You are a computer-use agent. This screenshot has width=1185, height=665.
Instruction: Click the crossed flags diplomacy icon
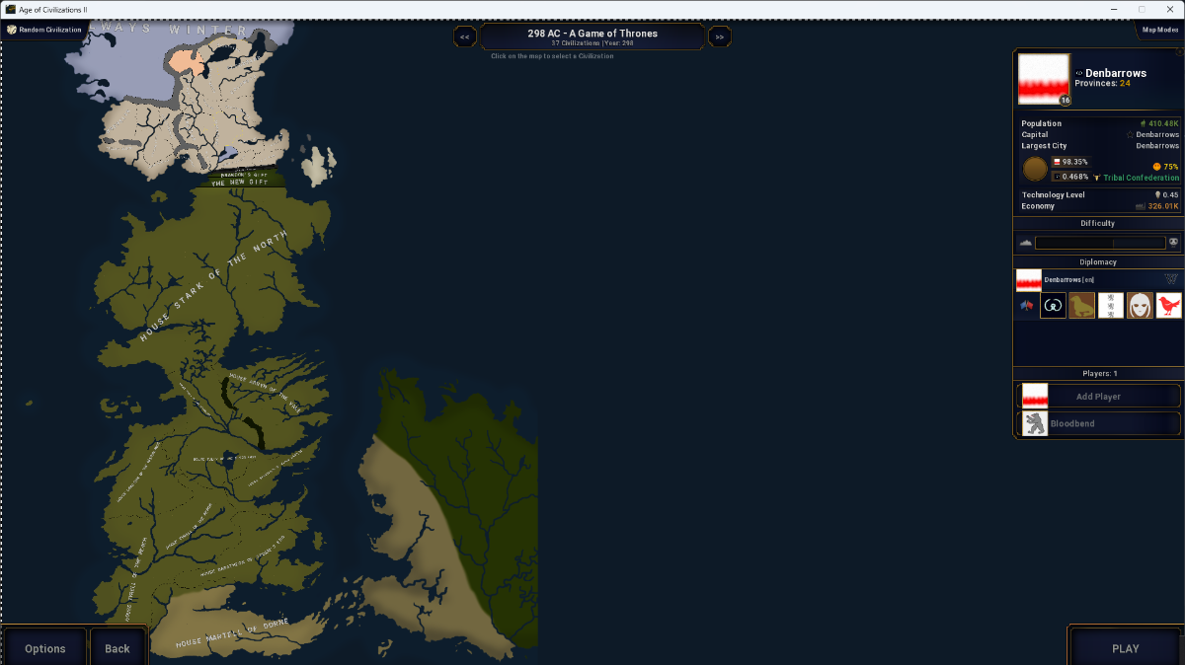tap(1026, 306)
